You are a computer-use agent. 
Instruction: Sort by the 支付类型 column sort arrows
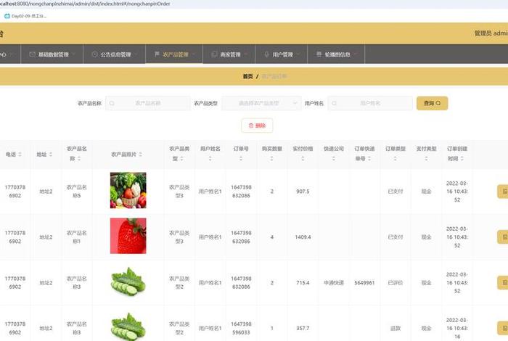pos(426,158)
